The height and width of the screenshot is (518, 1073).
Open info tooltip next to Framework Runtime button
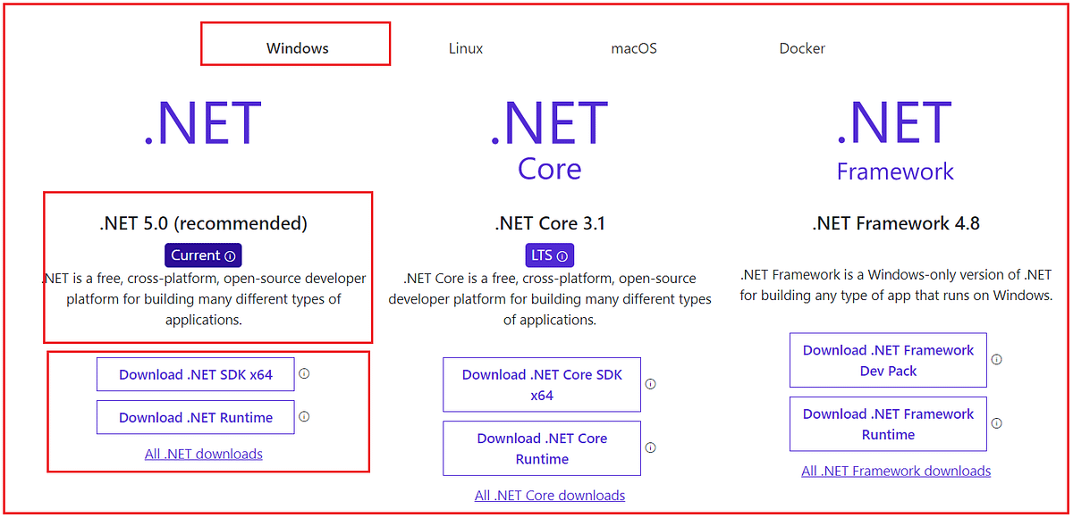[996, 423]
